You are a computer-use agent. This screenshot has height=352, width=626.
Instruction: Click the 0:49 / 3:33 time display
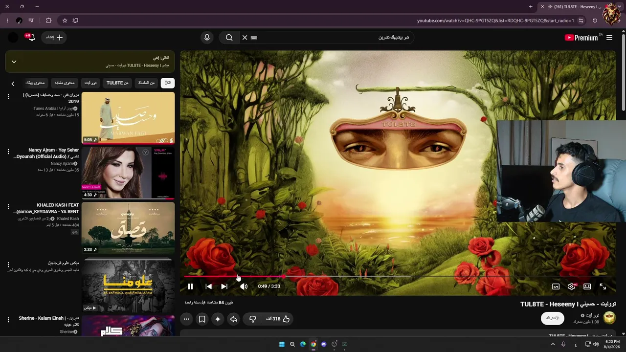(269, 286)
